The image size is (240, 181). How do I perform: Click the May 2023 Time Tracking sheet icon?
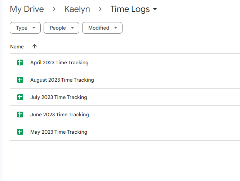(20, 132)
